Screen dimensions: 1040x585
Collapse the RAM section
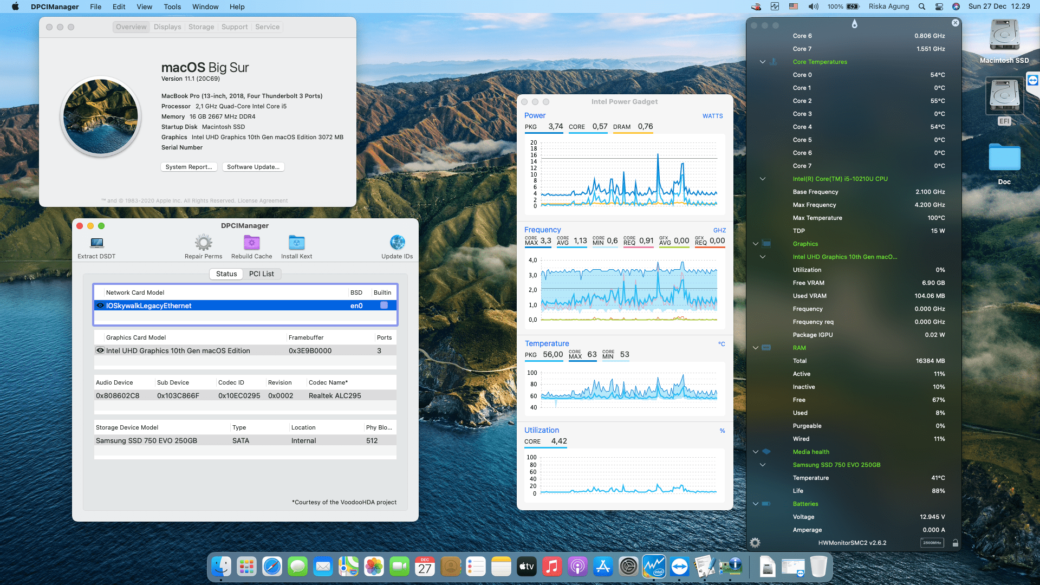[x=756, y=348]
